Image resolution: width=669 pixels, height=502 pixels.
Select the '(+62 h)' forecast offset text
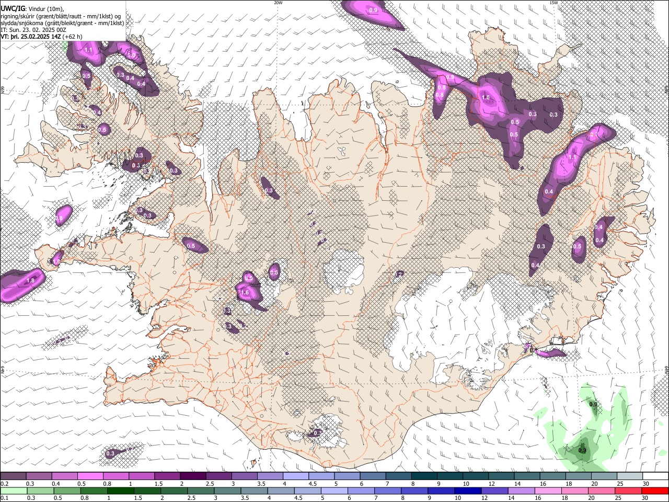72,37
